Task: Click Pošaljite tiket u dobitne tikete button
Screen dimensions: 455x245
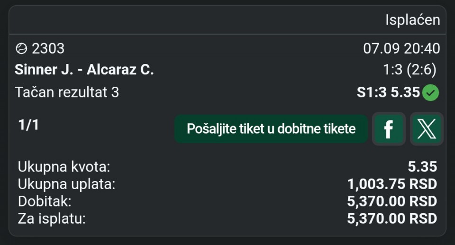Action: [271, 128]
